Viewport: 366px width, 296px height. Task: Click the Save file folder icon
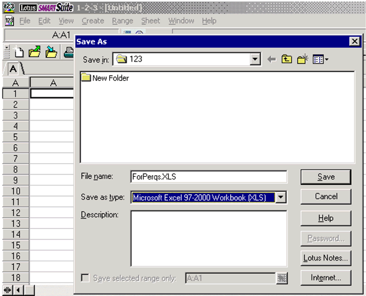51,52
